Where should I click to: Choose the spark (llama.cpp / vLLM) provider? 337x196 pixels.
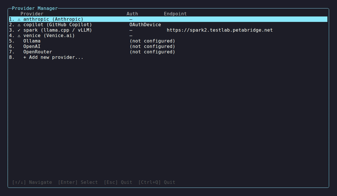(x=168, y=30)
